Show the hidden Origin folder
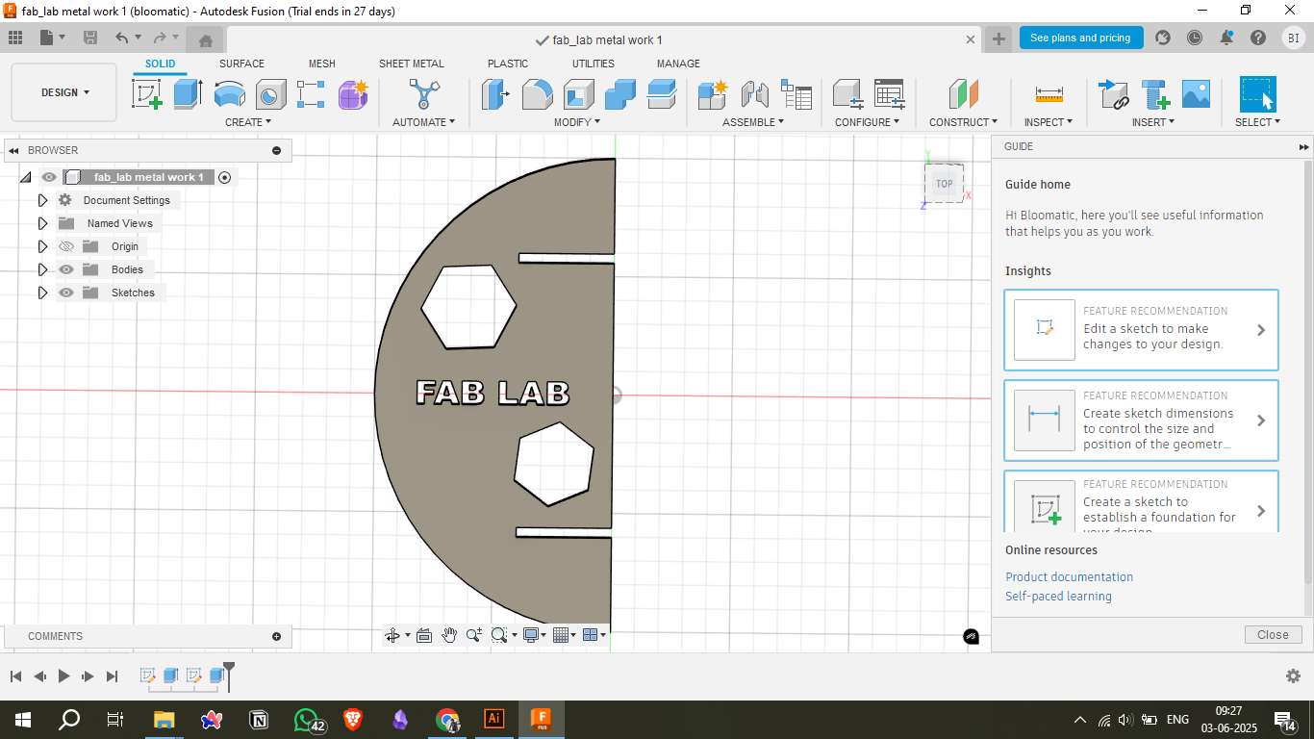Screen dimensions: 1314x739 coord(66,246)
